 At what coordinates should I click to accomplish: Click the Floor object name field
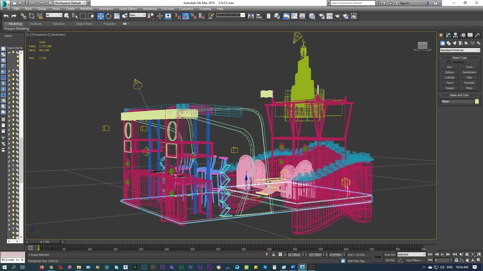457,101
